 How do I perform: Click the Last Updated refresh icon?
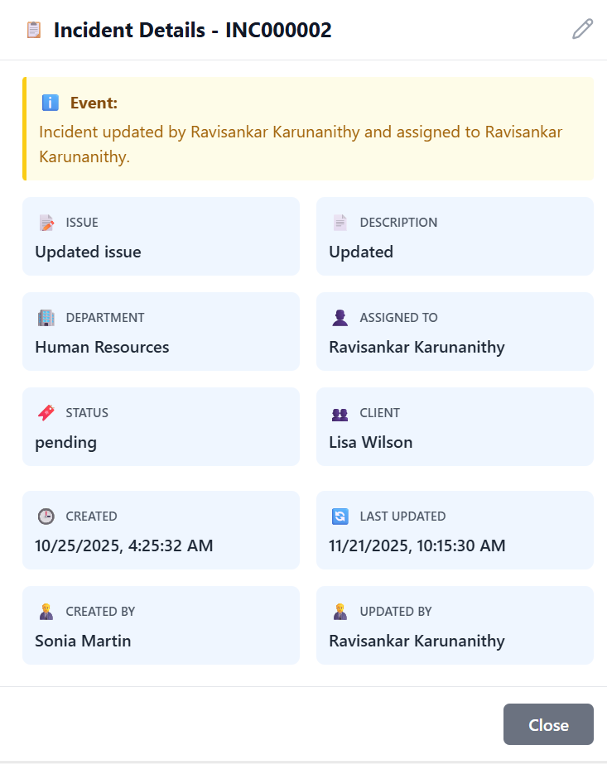(x=340, y=517)
